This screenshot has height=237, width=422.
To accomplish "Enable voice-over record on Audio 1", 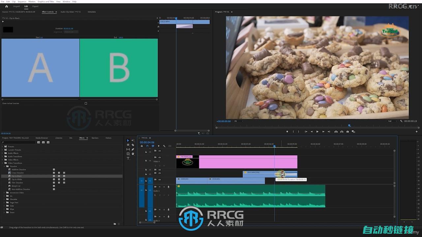I will pyautogui.click(x=168, y=187).
